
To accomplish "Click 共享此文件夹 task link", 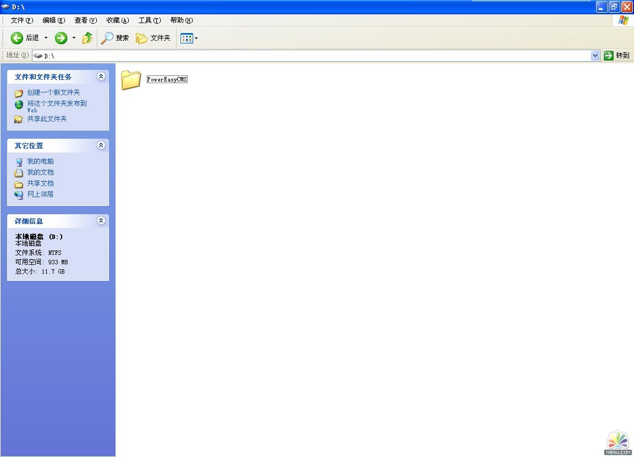I will 47,119.
